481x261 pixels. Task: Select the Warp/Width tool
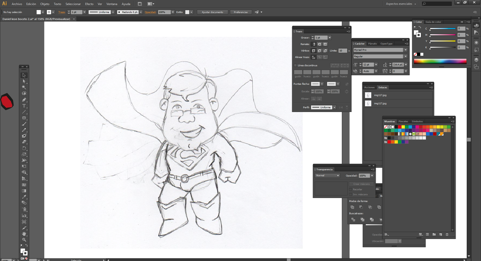24,160
